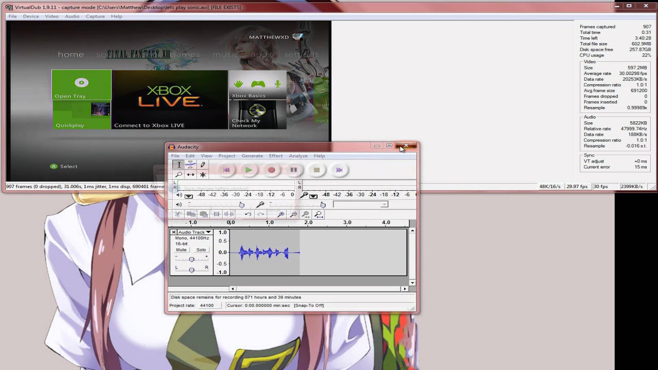Click the Project rate field showing 44100
Image resolution: width=658 pixels, height=370 pixels.
pyautogui.click(x=210, y=305)
